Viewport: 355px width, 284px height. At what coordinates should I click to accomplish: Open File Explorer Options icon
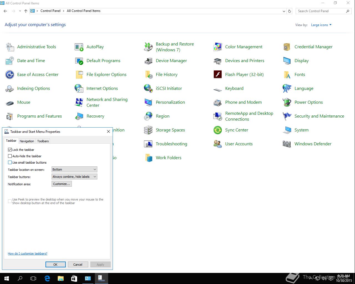(x=79, y=75)
